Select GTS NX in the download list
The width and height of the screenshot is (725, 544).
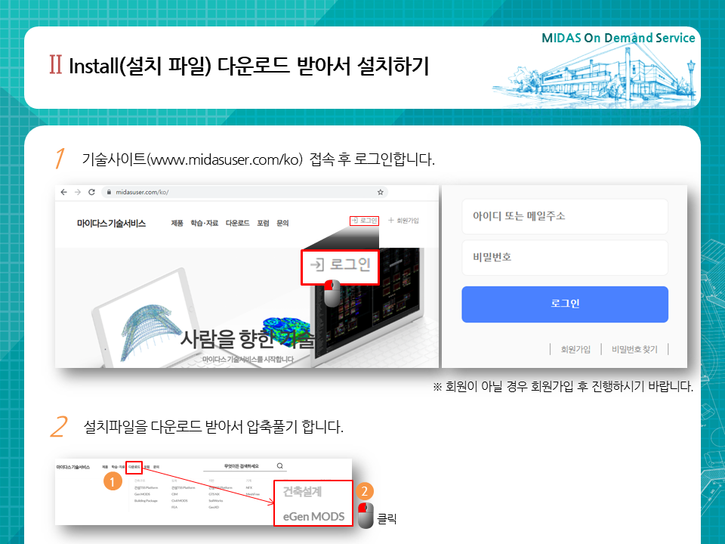click(214, 494)
